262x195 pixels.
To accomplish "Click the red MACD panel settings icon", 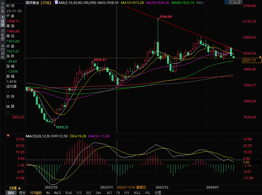I will click(x=8, y=136).
